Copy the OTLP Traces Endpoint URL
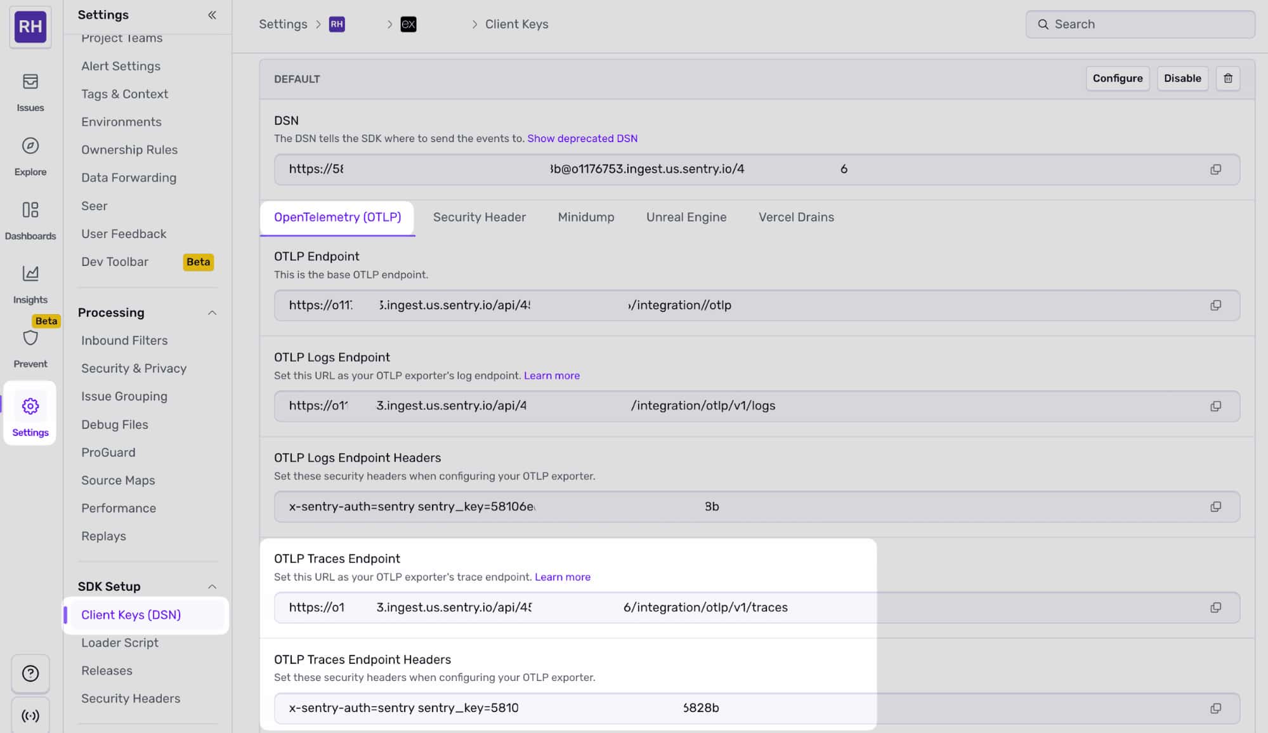The width and height of the screenshot is (1268, 733). pos(1215,608)
